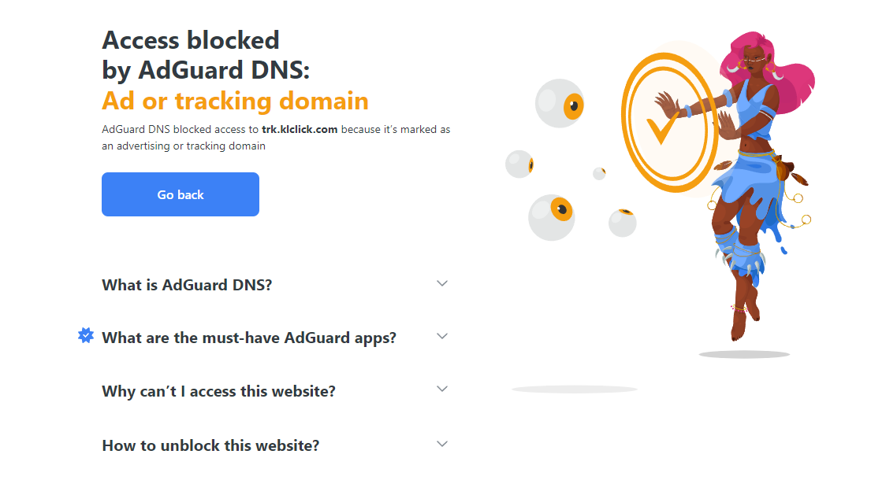Viewport: 871px width, 480px height.
Task: Click the 'Access blocked by AdGuard DNS' title
Action: 190,55
